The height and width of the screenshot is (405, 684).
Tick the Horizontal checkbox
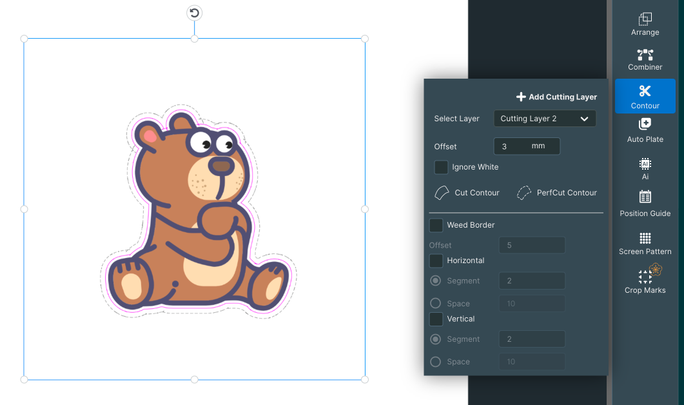[x=436, y=261]
